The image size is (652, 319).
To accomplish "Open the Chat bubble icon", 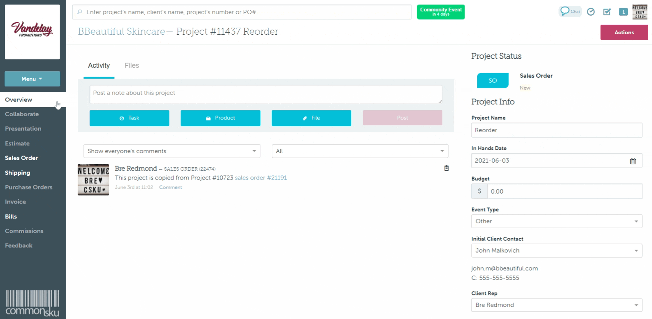I will (570, 11).
